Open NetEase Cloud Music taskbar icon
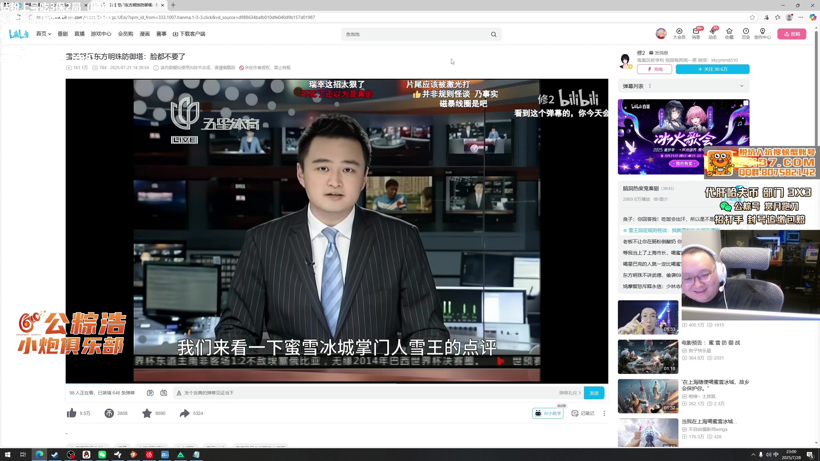Viewport: 820px width, 461px height. [149, 455]
